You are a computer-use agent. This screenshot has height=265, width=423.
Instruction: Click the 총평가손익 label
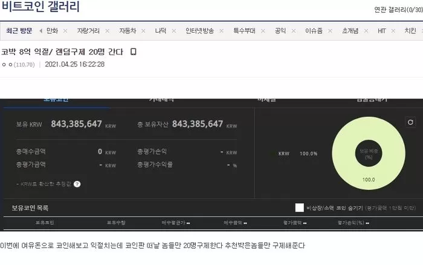point(152,151)
